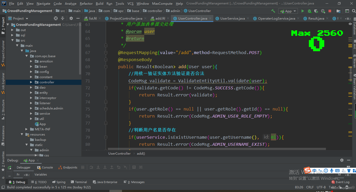Run App with coverage icon
This screenshot has width=356, height=192.
[316, 11]
